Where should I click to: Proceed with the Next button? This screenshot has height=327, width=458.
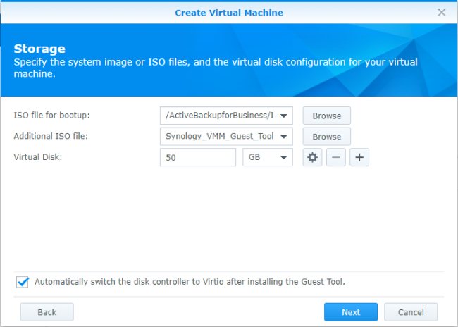pyautogui.click(x=351, y=312)
